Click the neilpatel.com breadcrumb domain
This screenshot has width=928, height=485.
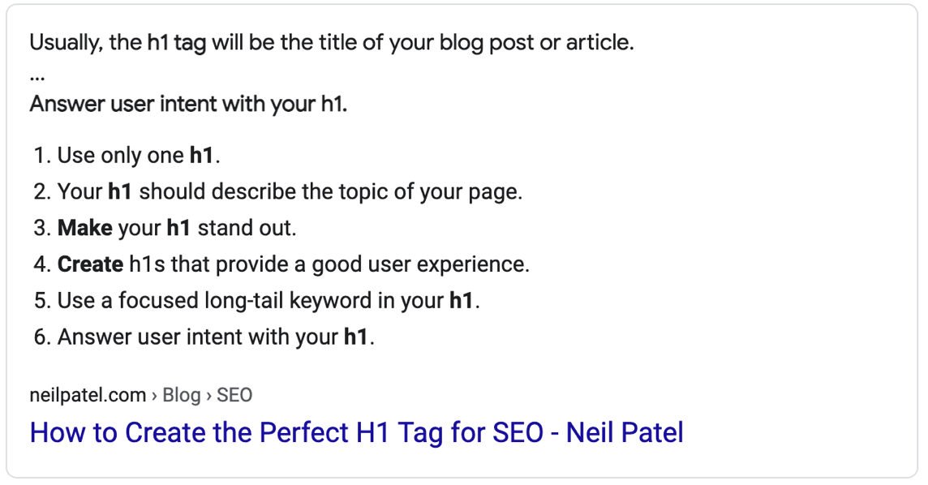tap(88, 395)
